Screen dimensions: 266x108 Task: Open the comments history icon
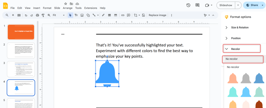click(197, 5)
